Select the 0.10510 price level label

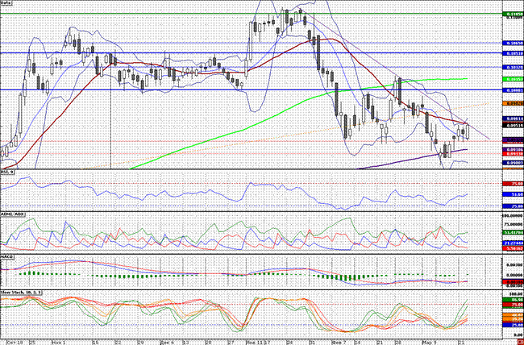(x=513, y=53)
